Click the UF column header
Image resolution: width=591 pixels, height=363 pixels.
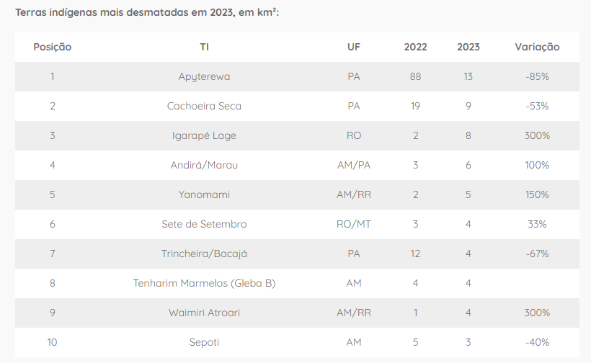tap(353, 47)
